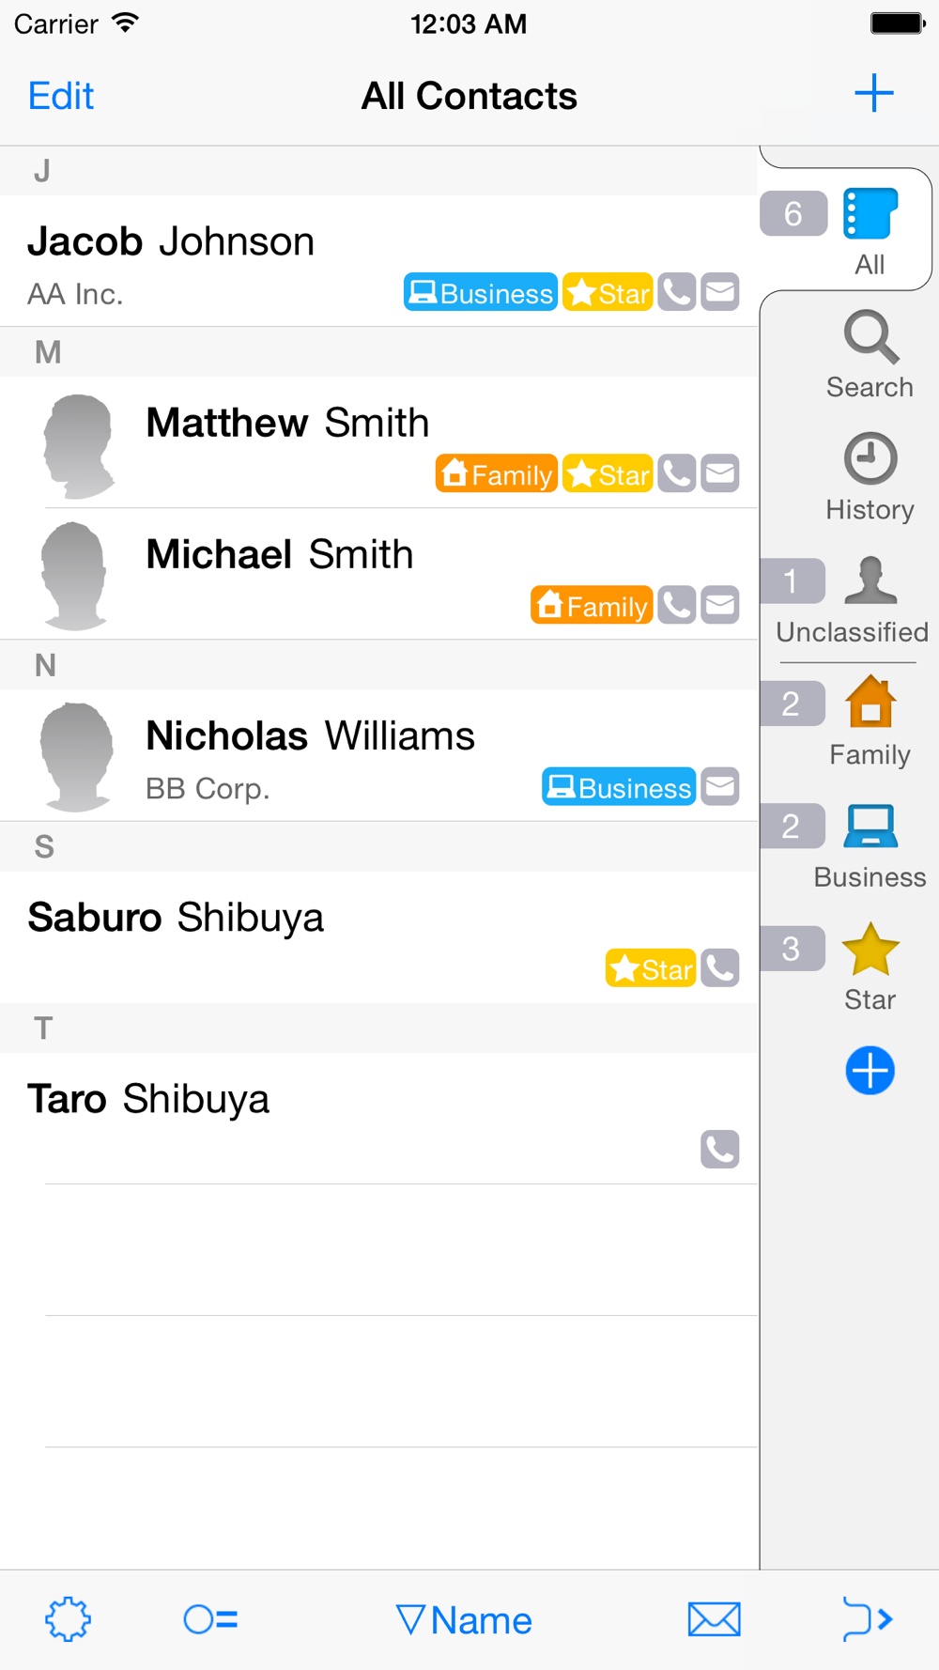Tap the phone icon for Jacob Johnson

(676, 292)
